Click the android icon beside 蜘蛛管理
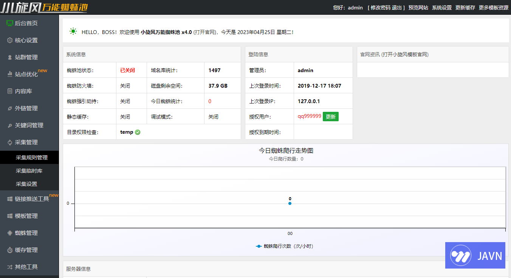 [x=10, y=233]
